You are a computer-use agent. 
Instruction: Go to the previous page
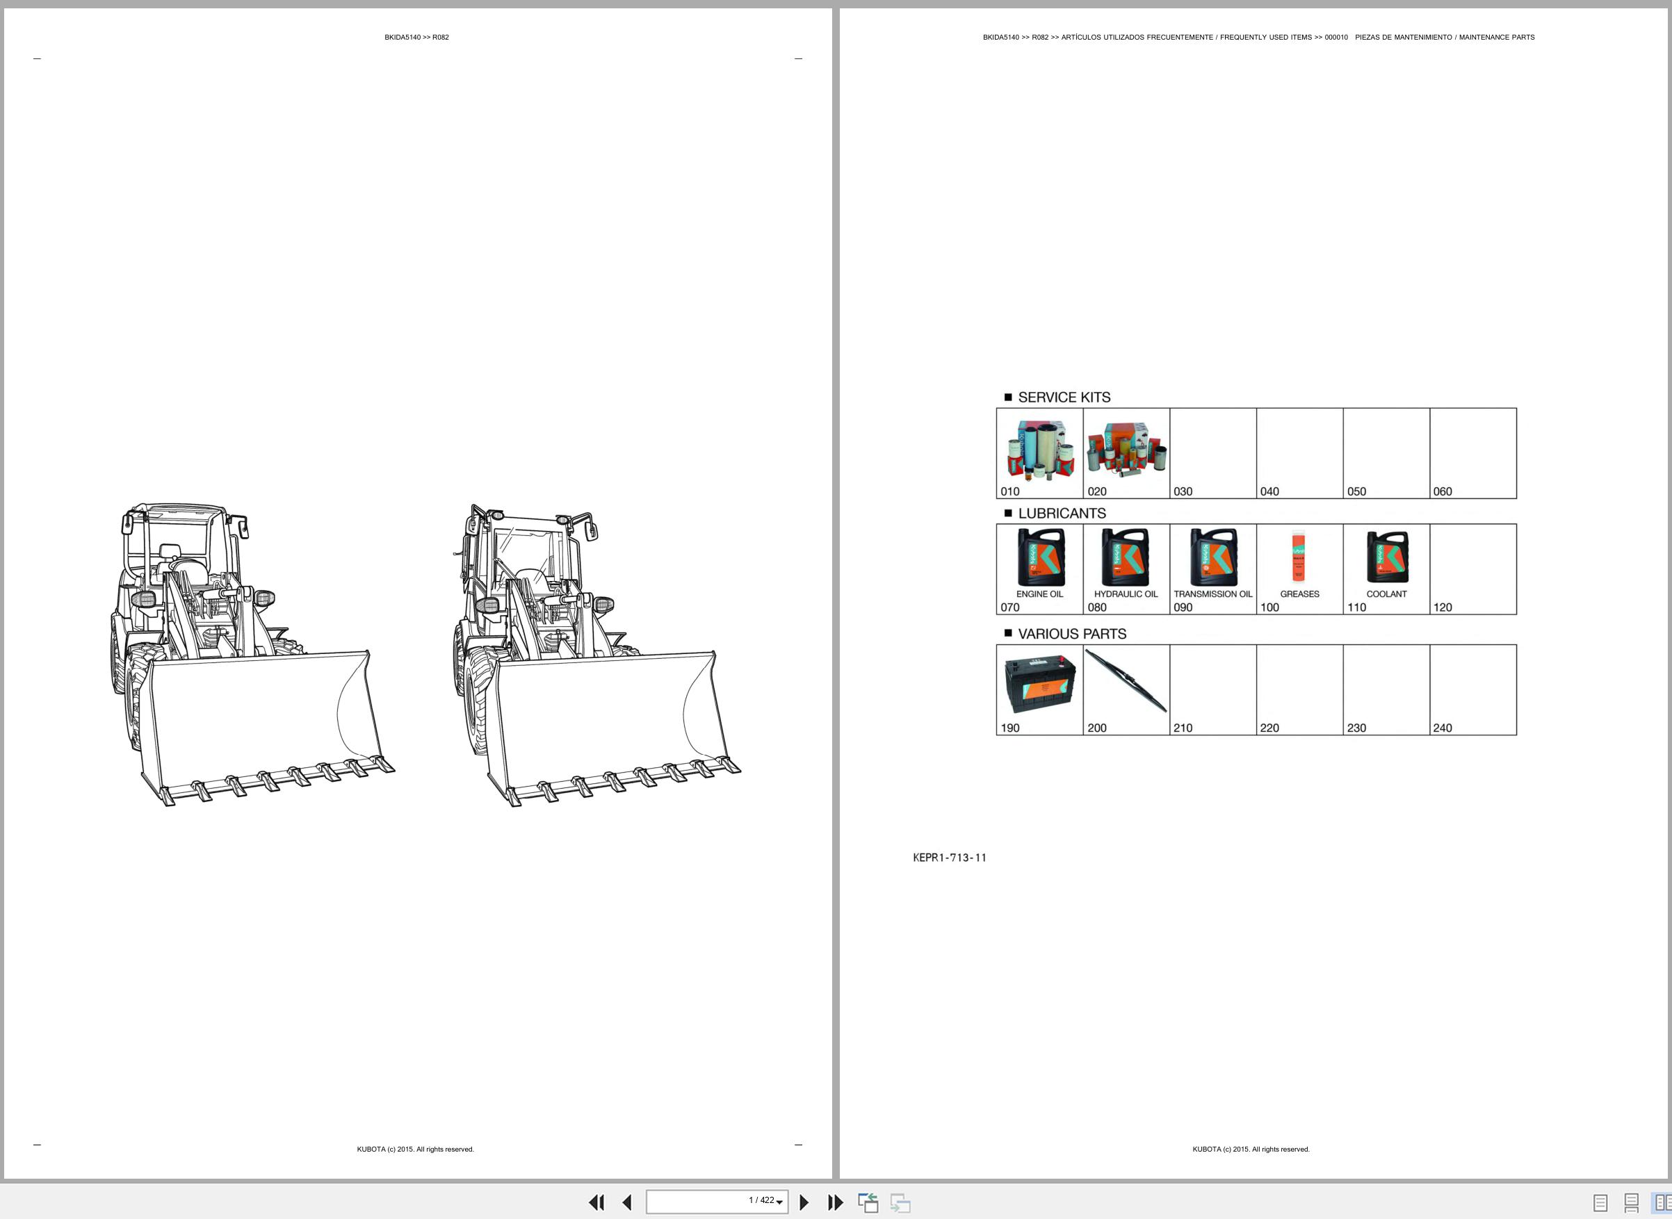628,1202
